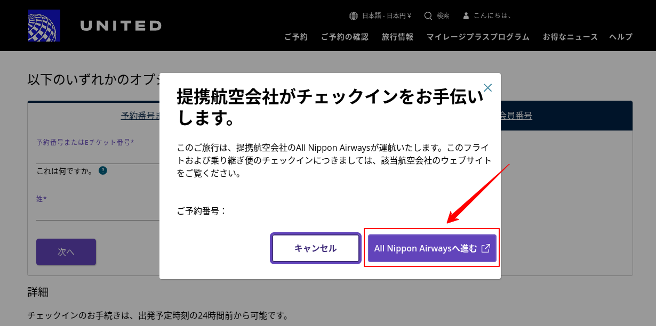Open the ヘルプ menu
This screenshot has width=656, height=326.
tap(621, 37)
